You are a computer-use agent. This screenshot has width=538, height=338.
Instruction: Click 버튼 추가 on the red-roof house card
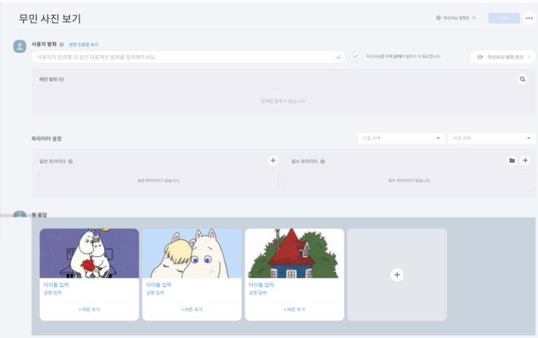point(294,310)
